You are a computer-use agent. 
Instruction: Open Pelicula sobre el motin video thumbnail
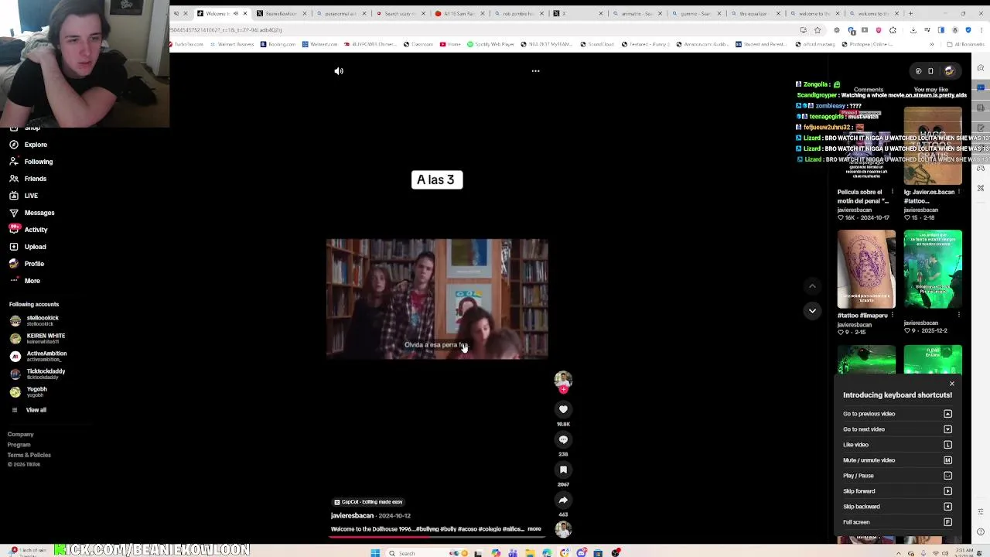click(x=866, y=145)
